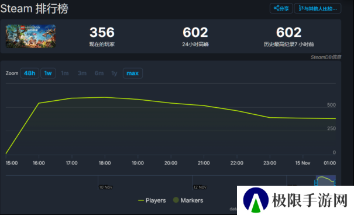Toggle the Markers series in legend
The height and width of the screenshot is (215, 354).
coord(188,200)
